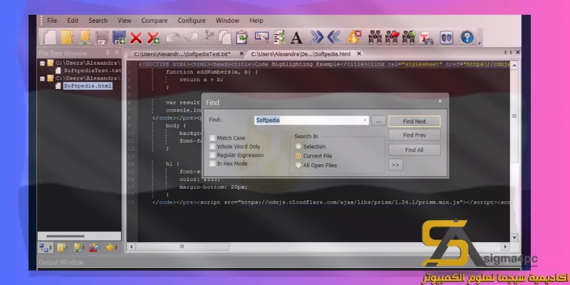Viewport: 570px width, 285px height.
Task: Select the yellow folder tab at panel bottom
Action: pos(62,248)
